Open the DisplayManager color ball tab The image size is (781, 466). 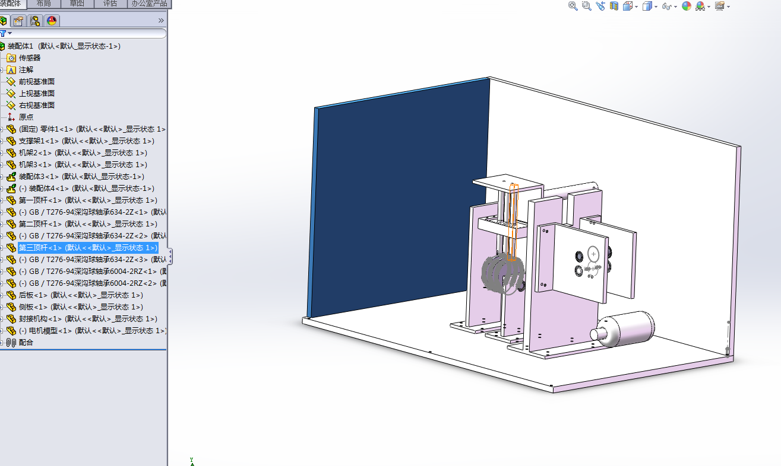click(52, 21)
